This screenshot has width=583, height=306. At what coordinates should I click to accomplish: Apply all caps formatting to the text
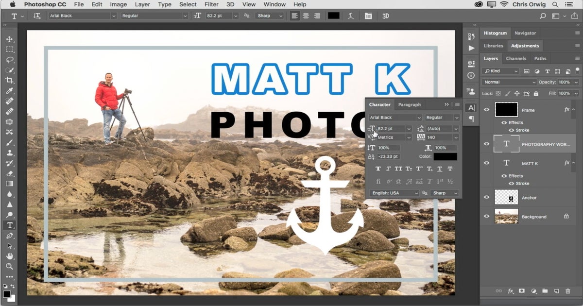click(x=399, y=169)
